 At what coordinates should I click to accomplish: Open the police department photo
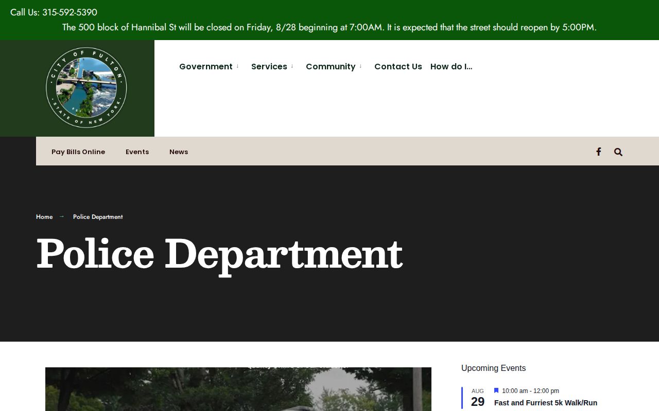click(238, 389)
